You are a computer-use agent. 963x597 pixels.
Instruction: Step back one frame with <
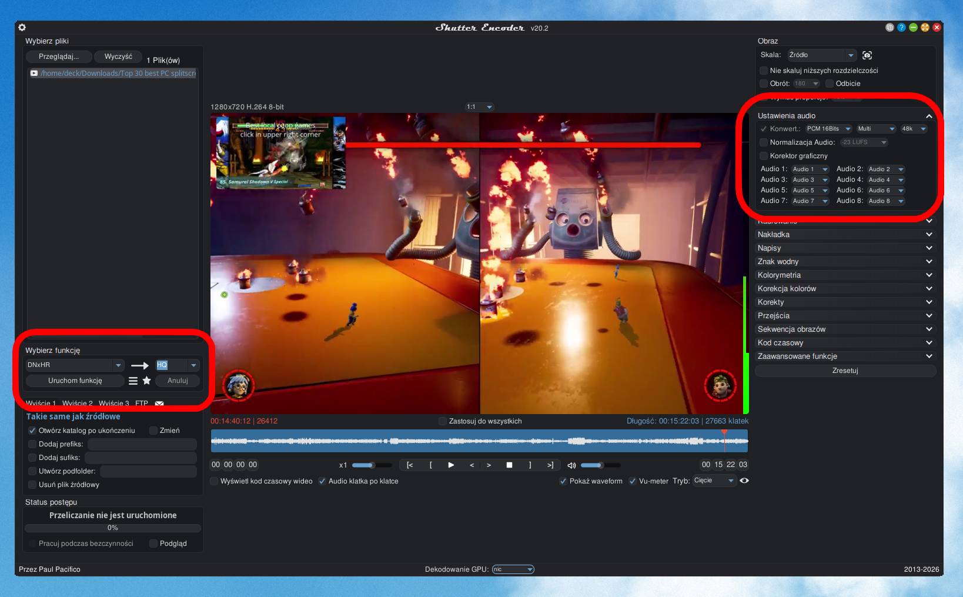[x=472, y=465]
